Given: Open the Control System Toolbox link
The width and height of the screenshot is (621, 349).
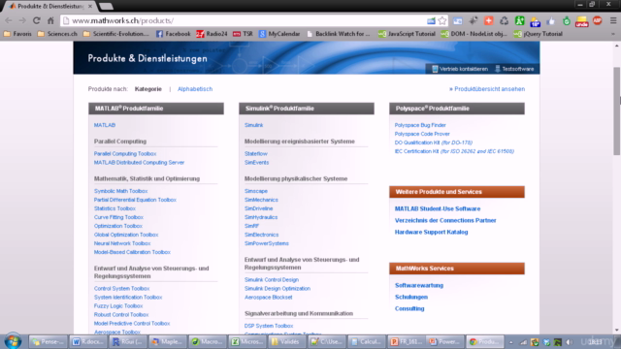Looking at the screenshot, I should 121,289.
